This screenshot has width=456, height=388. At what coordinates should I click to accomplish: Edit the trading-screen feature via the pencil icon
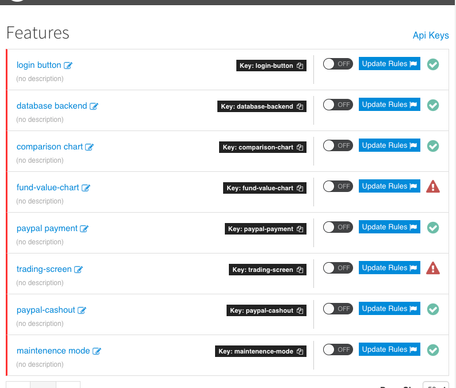(79, 270)
